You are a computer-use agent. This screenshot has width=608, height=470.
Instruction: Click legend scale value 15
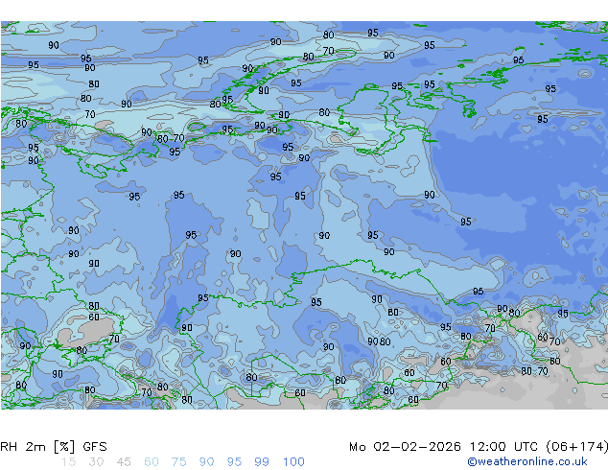point(68,462)
